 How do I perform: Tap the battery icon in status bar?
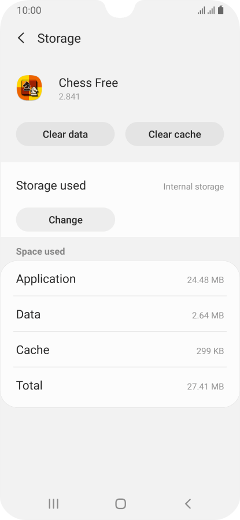tap(221, 10)
